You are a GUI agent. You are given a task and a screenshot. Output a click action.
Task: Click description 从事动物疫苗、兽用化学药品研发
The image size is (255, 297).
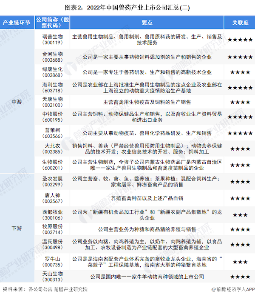pyautogui.click(x=147, y=133)
